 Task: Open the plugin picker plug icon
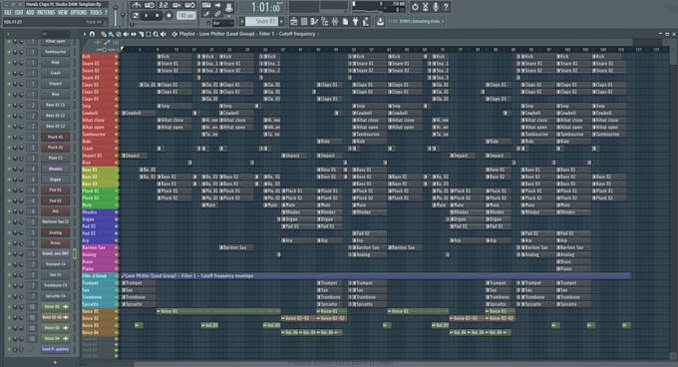[x=355, y=21]
